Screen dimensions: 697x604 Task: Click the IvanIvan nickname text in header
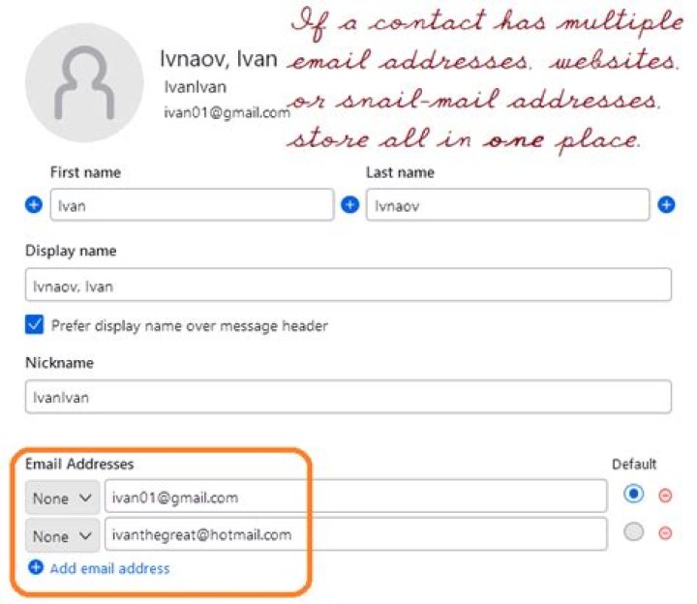(196, 87)
